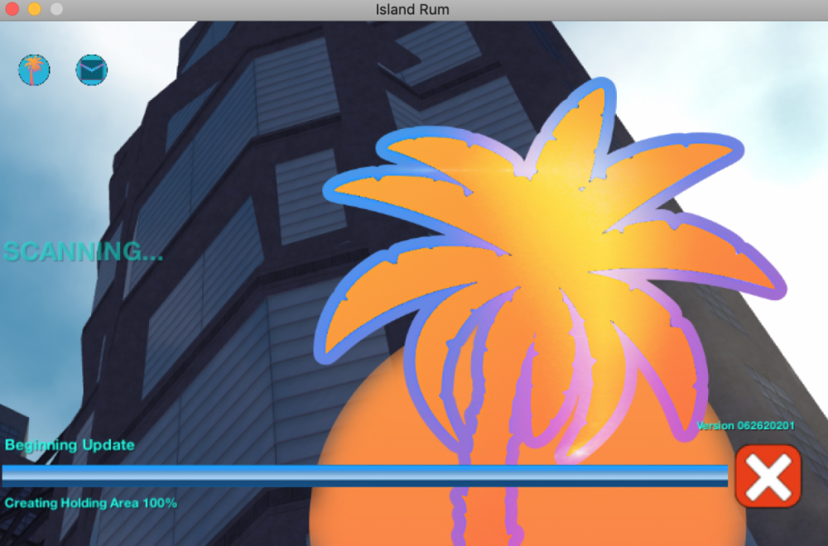The image size is (828, 546).
Task: Click the Creating Holding Area 100% text
Action: pyautogui.click(x=91, y=502)
